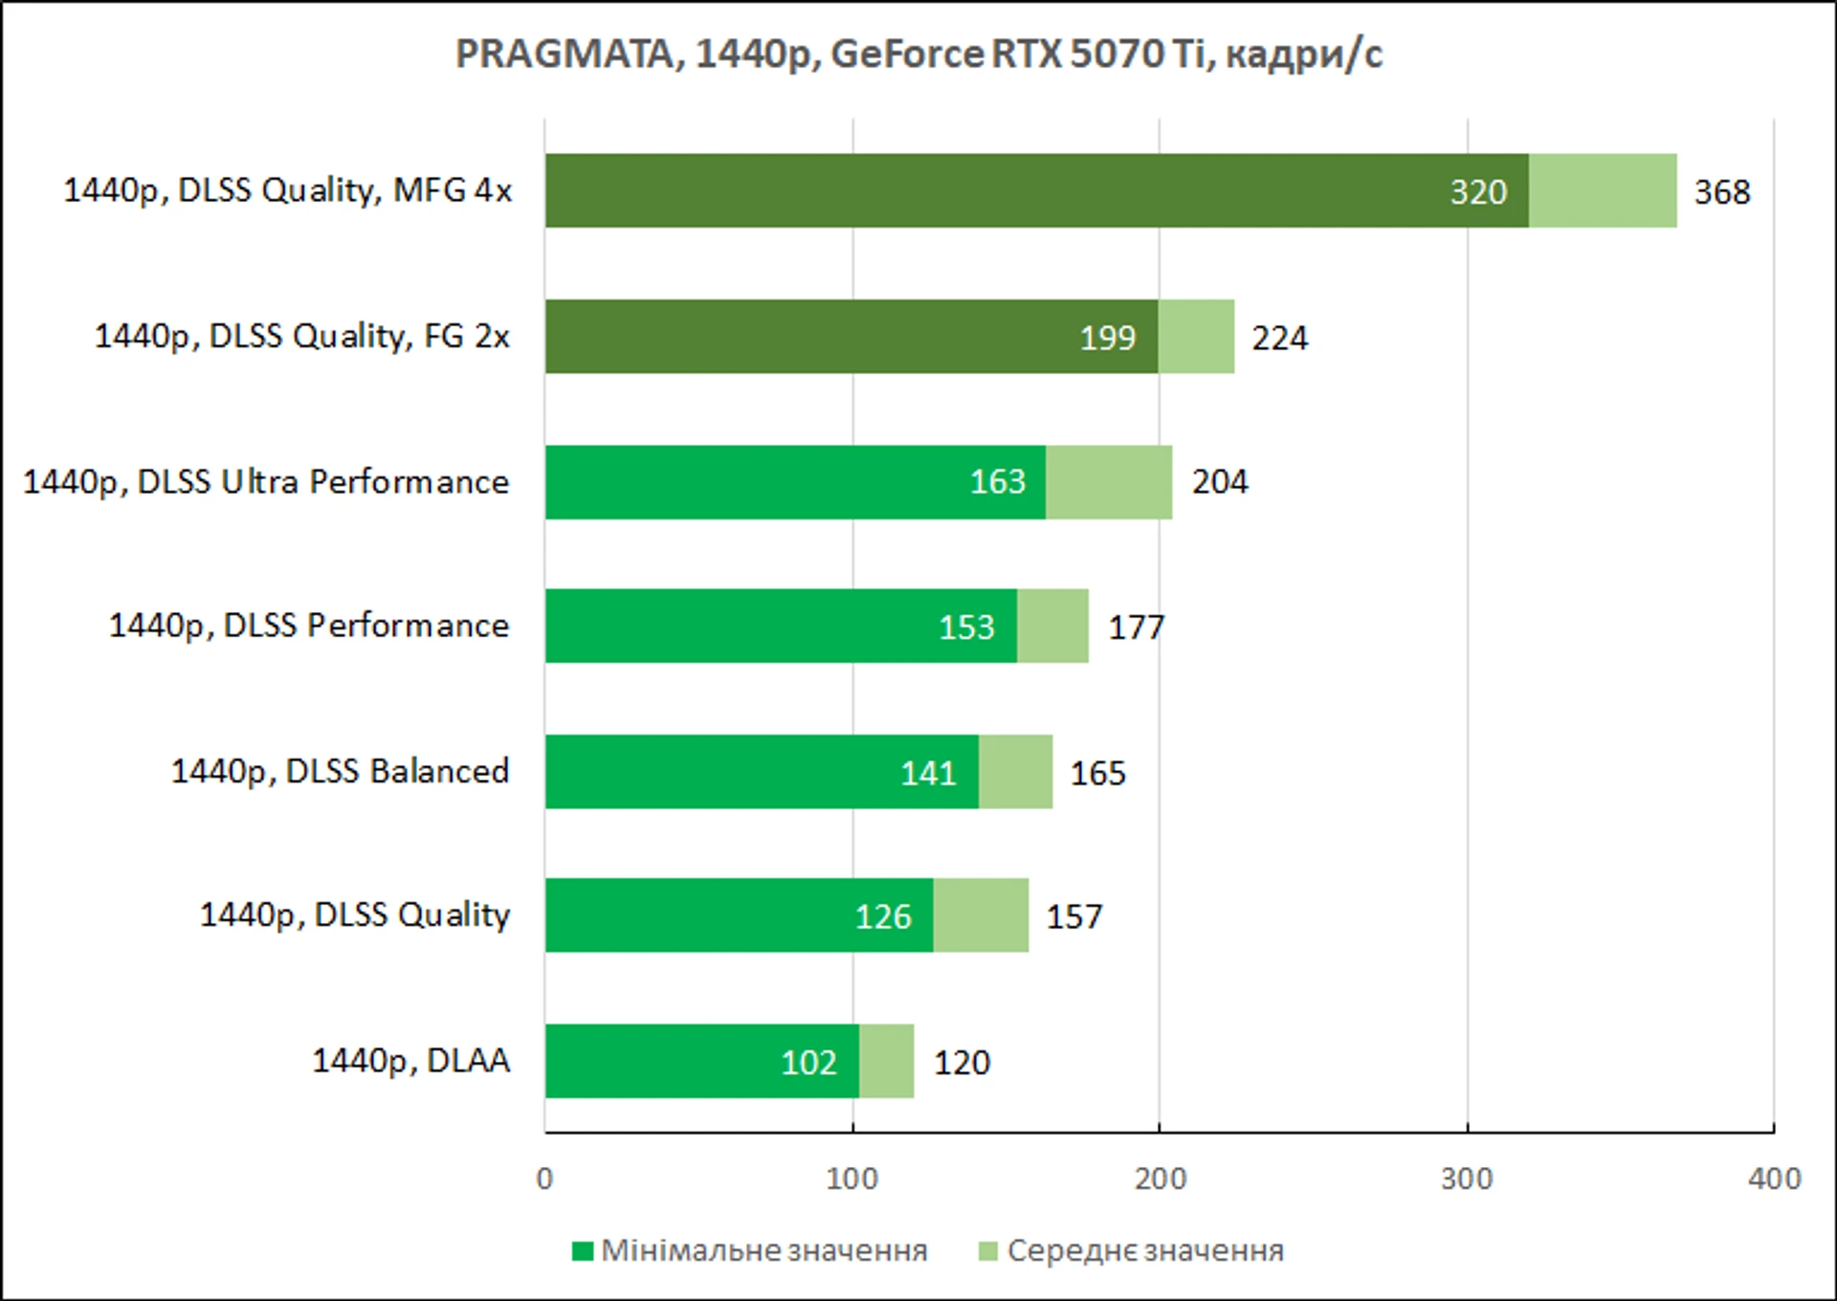The width and height of the screenshot is (1837, 1301).
Task: Click the "1440p, DLSS Ultra Performance" label
Action: (x=266, y=482)
